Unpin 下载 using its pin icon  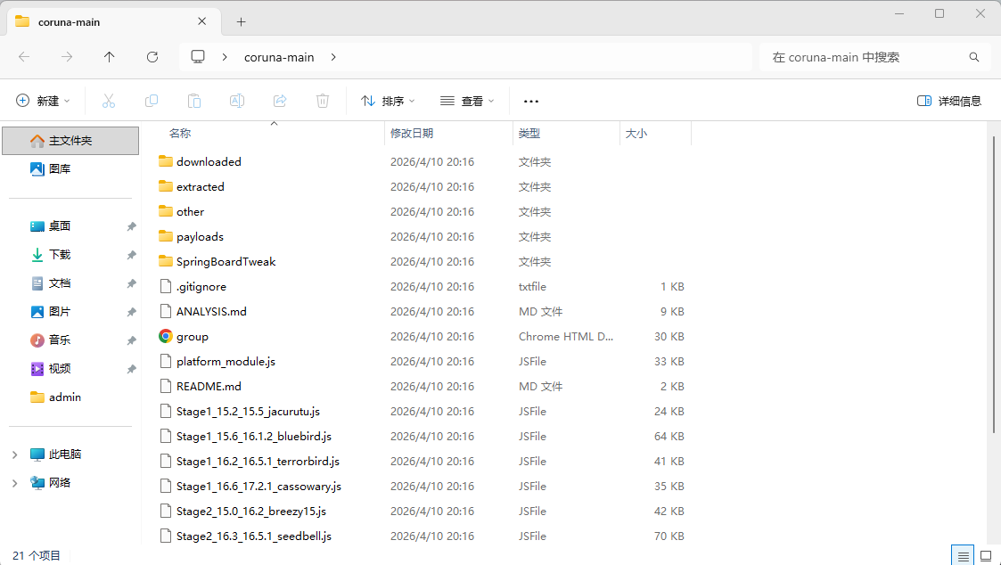click(131, 256)
